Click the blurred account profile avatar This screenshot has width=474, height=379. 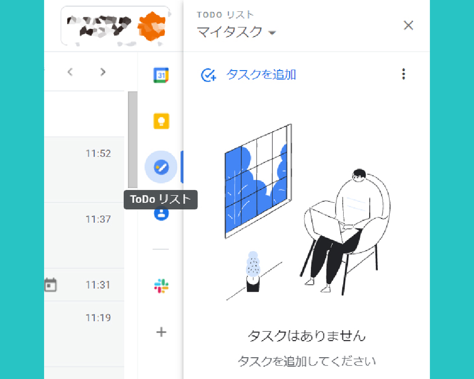pos(152,27)
